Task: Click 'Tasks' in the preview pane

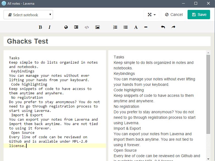Action: tap(119, 57)
